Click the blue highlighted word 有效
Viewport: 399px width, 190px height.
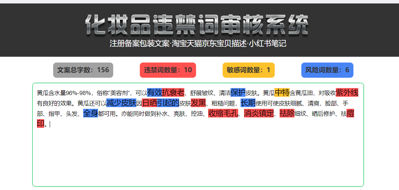(x=154, y=93)
